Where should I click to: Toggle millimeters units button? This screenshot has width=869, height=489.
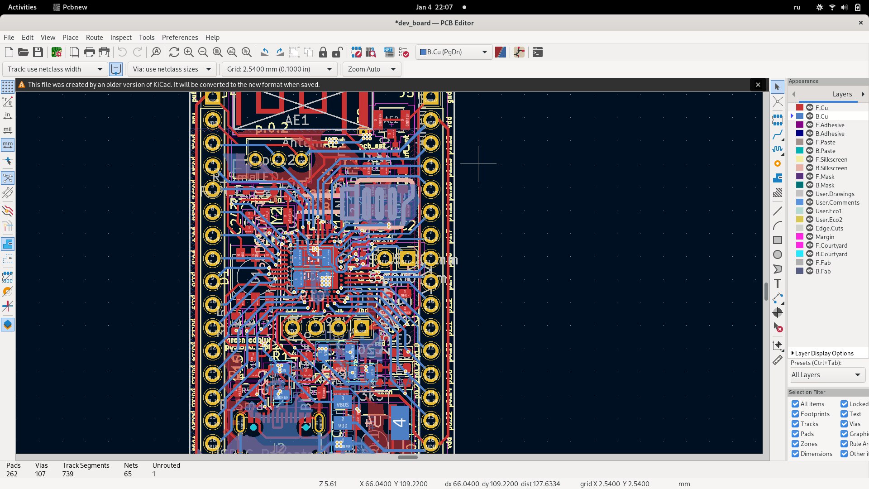pyautogui.click(x=8, y=145)
